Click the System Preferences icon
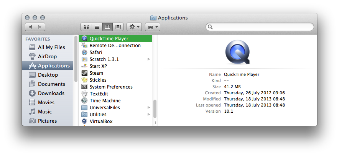Screen dimensions: 339x156 click(84, 87)
